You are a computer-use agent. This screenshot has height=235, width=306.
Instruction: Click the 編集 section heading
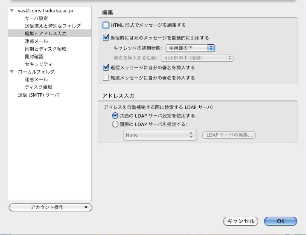108,12
